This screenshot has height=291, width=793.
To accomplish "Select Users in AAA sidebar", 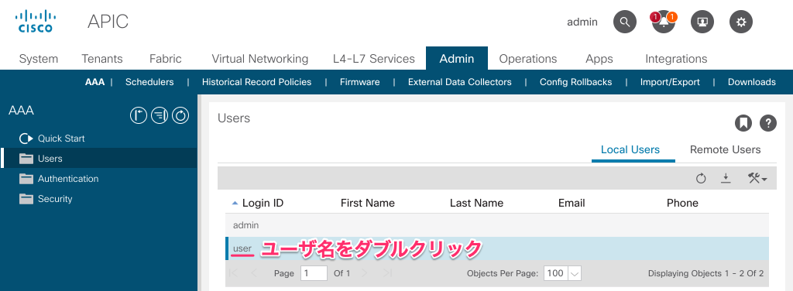I will tap(98, 159).
